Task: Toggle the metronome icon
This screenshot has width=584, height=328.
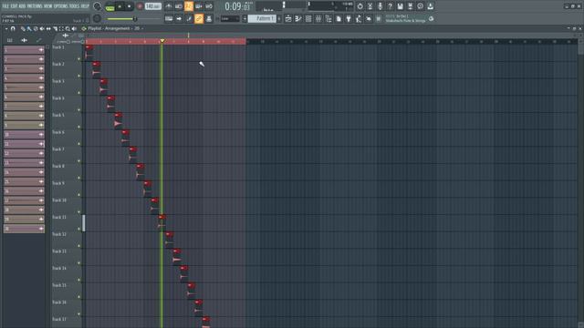Action: click(x=169, y=6)
